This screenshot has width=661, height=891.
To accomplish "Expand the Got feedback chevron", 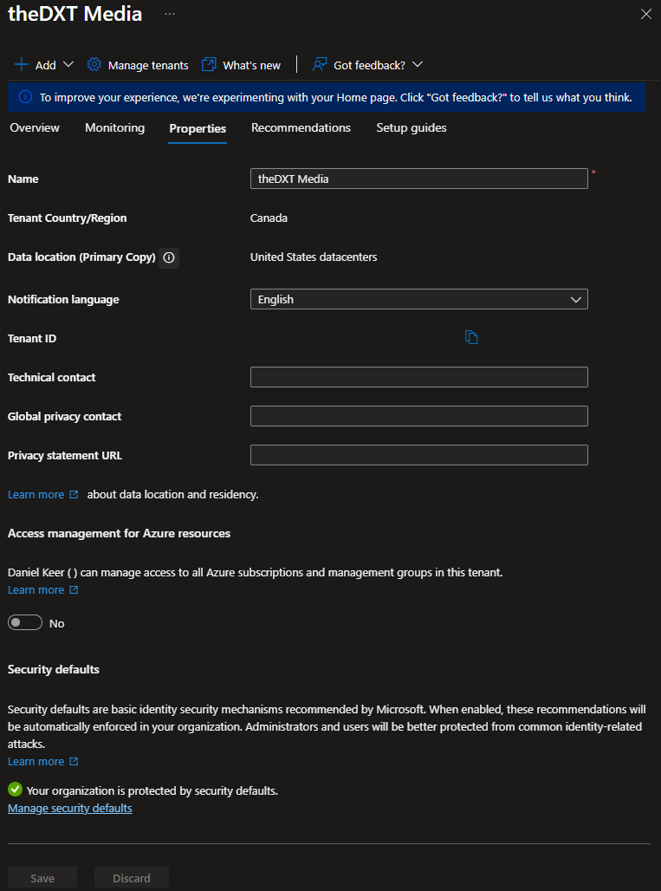I will point(418,64).
